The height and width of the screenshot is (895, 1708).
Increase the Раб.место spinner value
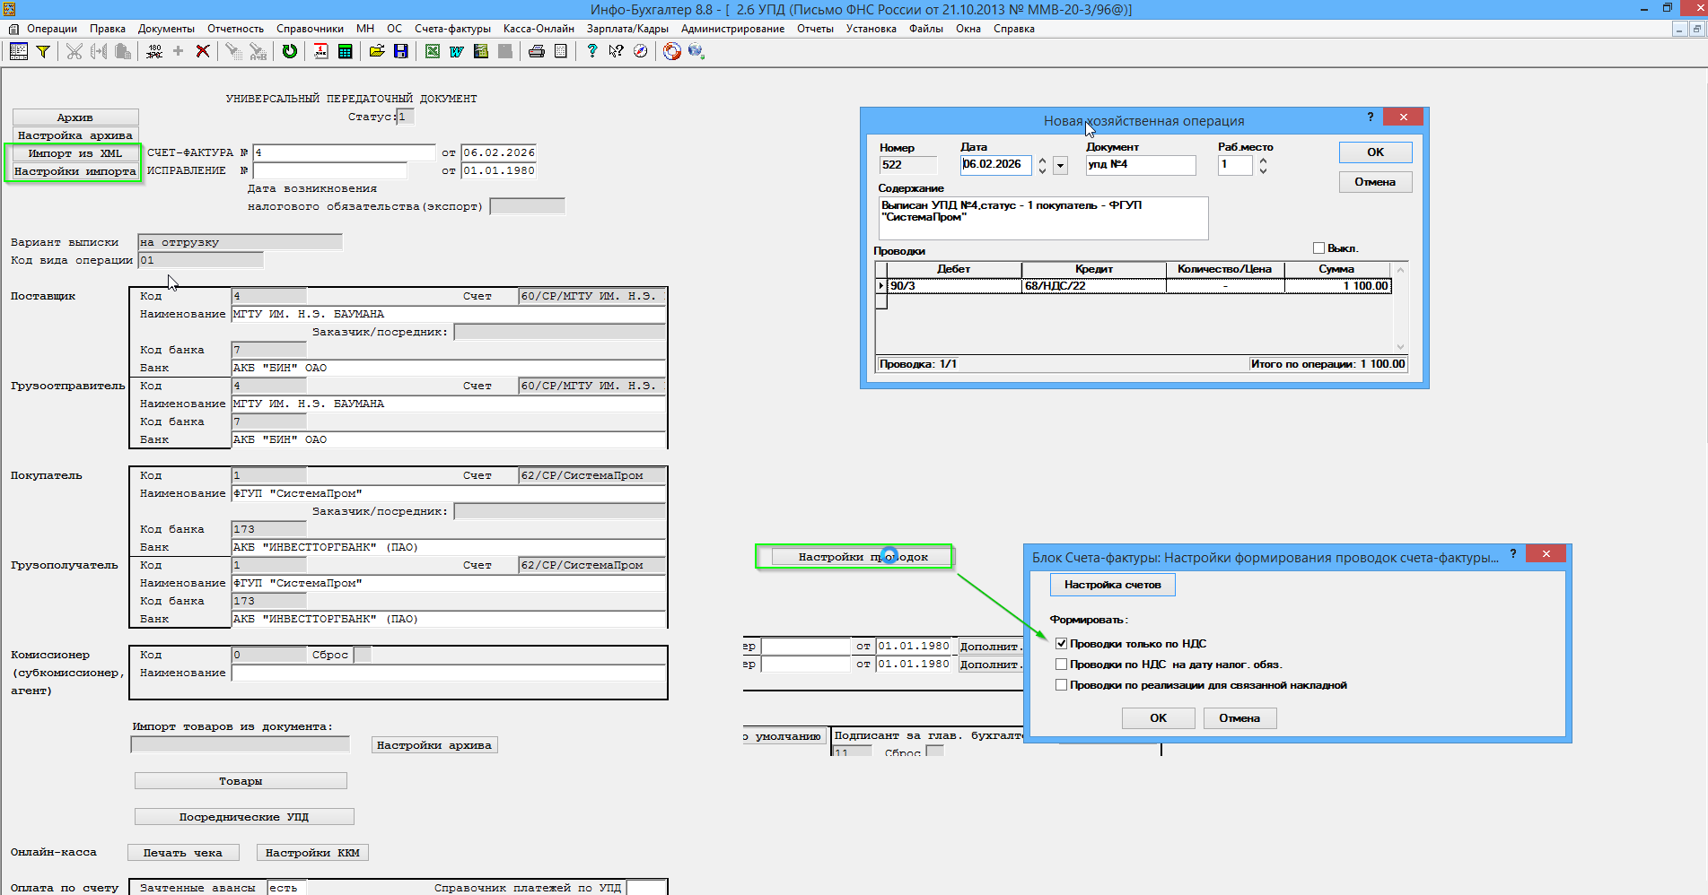(1263, 161)
